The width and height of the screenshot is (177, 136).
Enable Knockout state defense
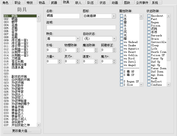tap(149, 16)
